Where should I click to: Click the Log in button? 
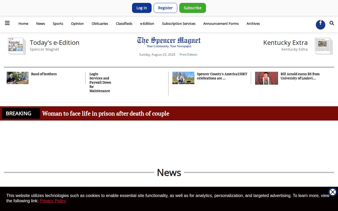tap(142, 8)
